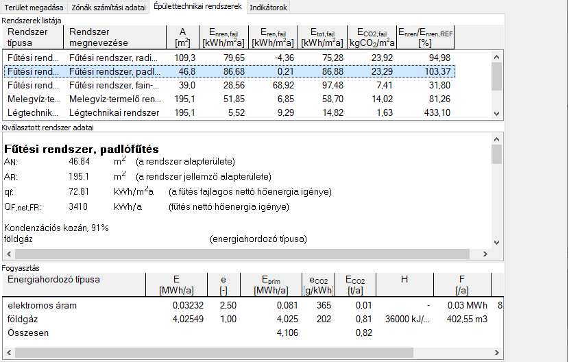Click the details panel horizontal scrollbar thumb
569x362 pixels.
(x=242, y=254)
